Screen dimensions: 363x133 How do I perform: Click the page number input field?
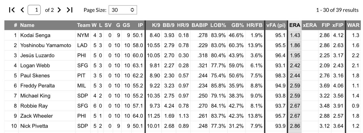(x=34, y=10)
